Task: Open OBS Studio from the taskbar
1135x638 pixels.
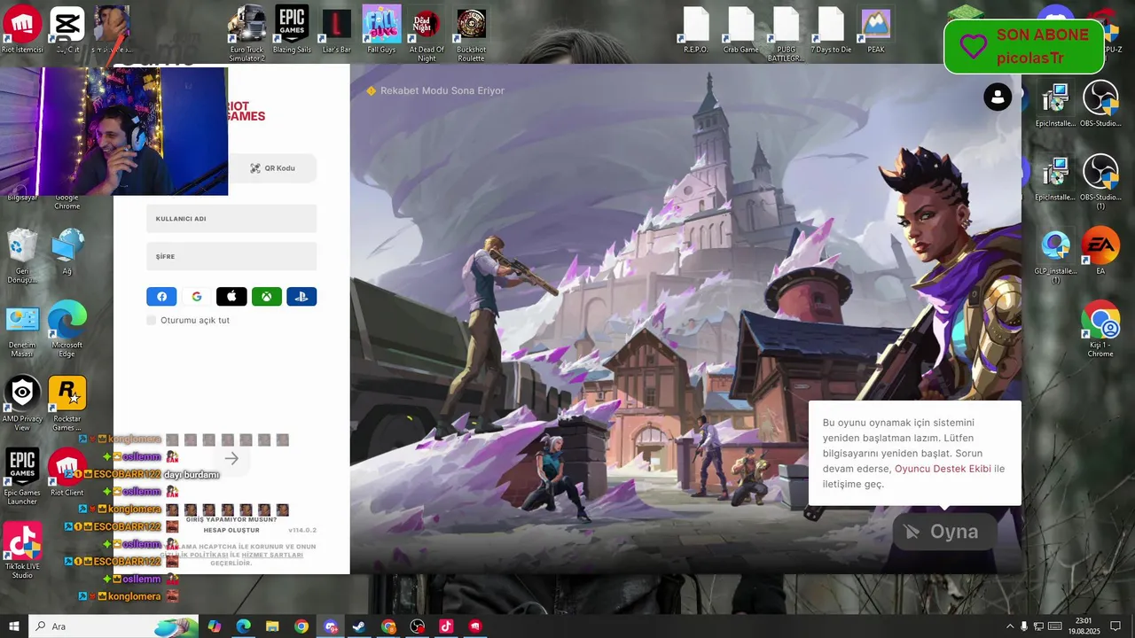Action: [418, 626]
